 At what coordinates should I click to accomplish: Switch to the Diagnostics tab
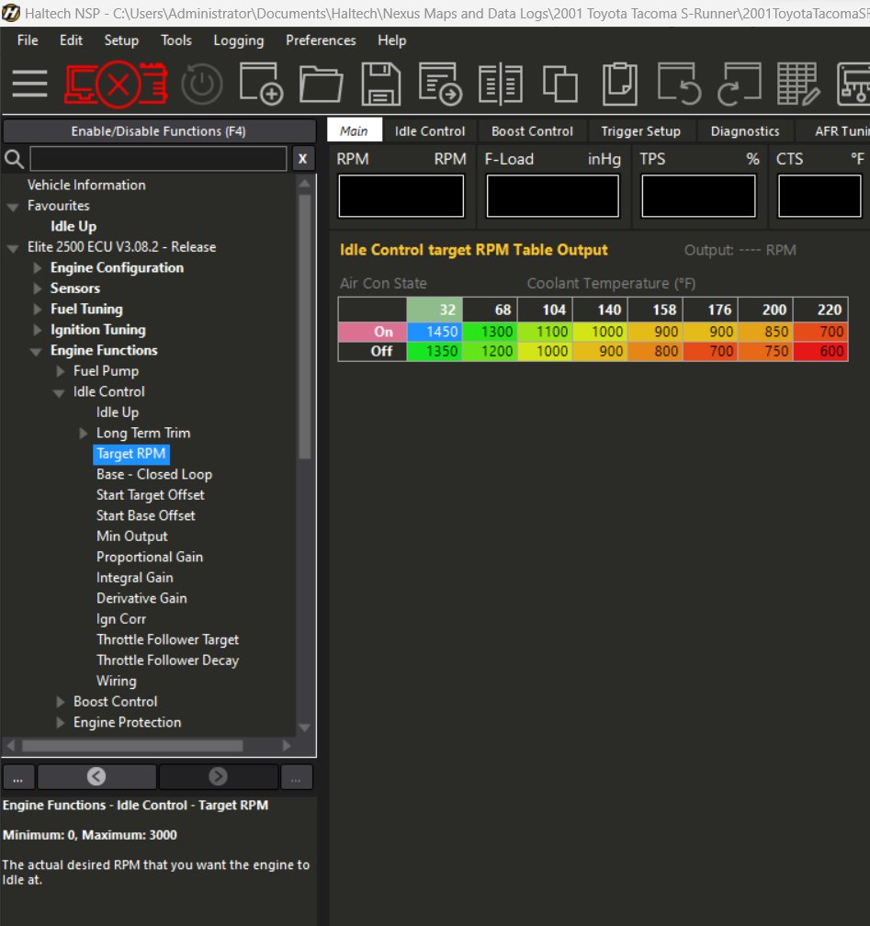[x=745, y=131]
